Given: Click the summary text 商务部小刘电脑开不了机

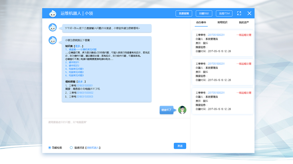Looking at the screenshot, I should [86, 89].
